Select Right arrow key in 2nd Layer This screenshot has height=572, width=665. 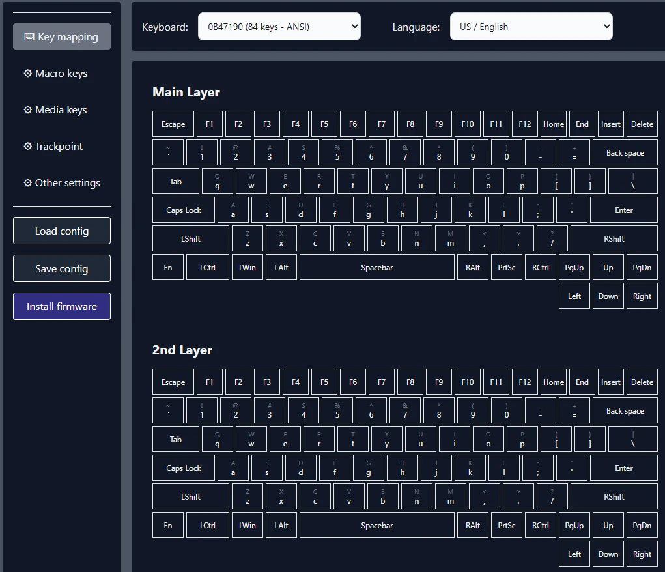(642, 554)
